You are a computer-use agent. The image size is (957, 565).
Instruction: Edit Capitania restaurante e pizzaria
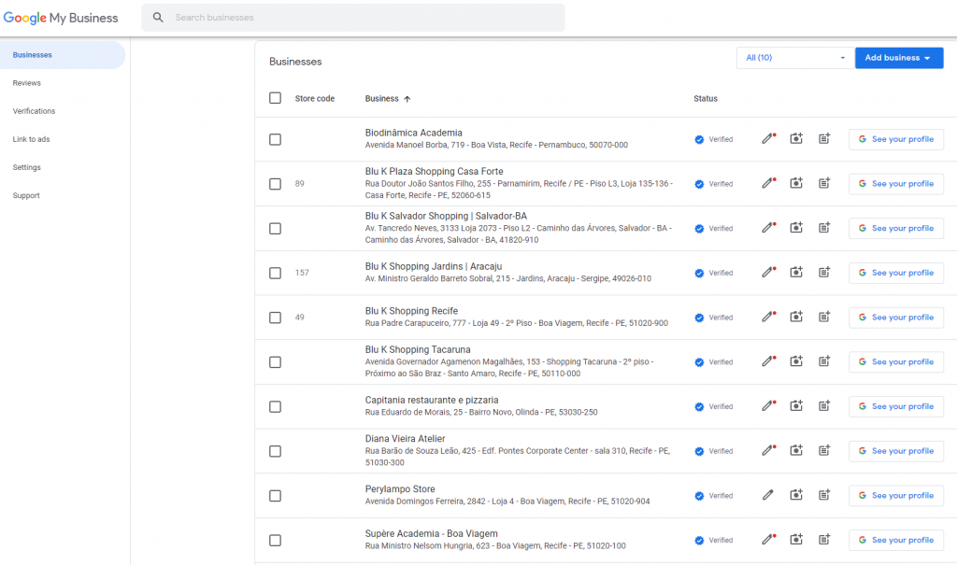pyautogui.click(x=768, y=405)
